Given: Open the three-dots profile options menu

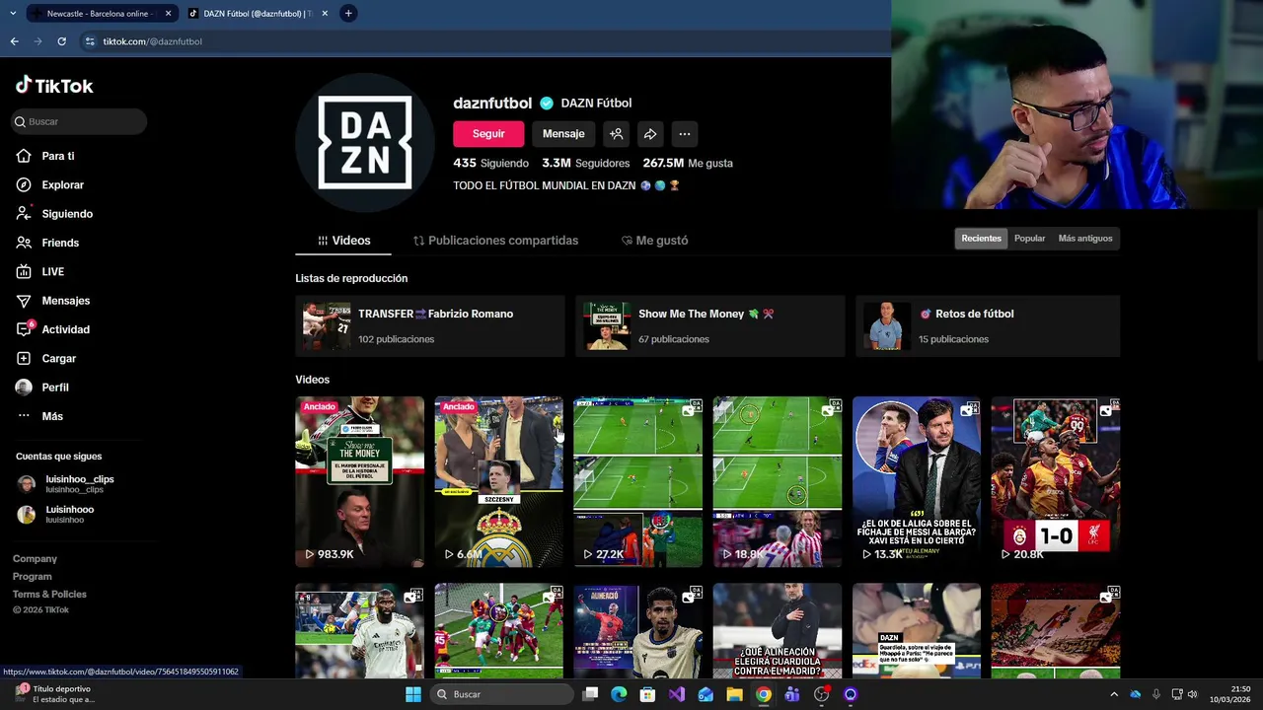Looking at the screenshot, I should click(x=685, y=134).
